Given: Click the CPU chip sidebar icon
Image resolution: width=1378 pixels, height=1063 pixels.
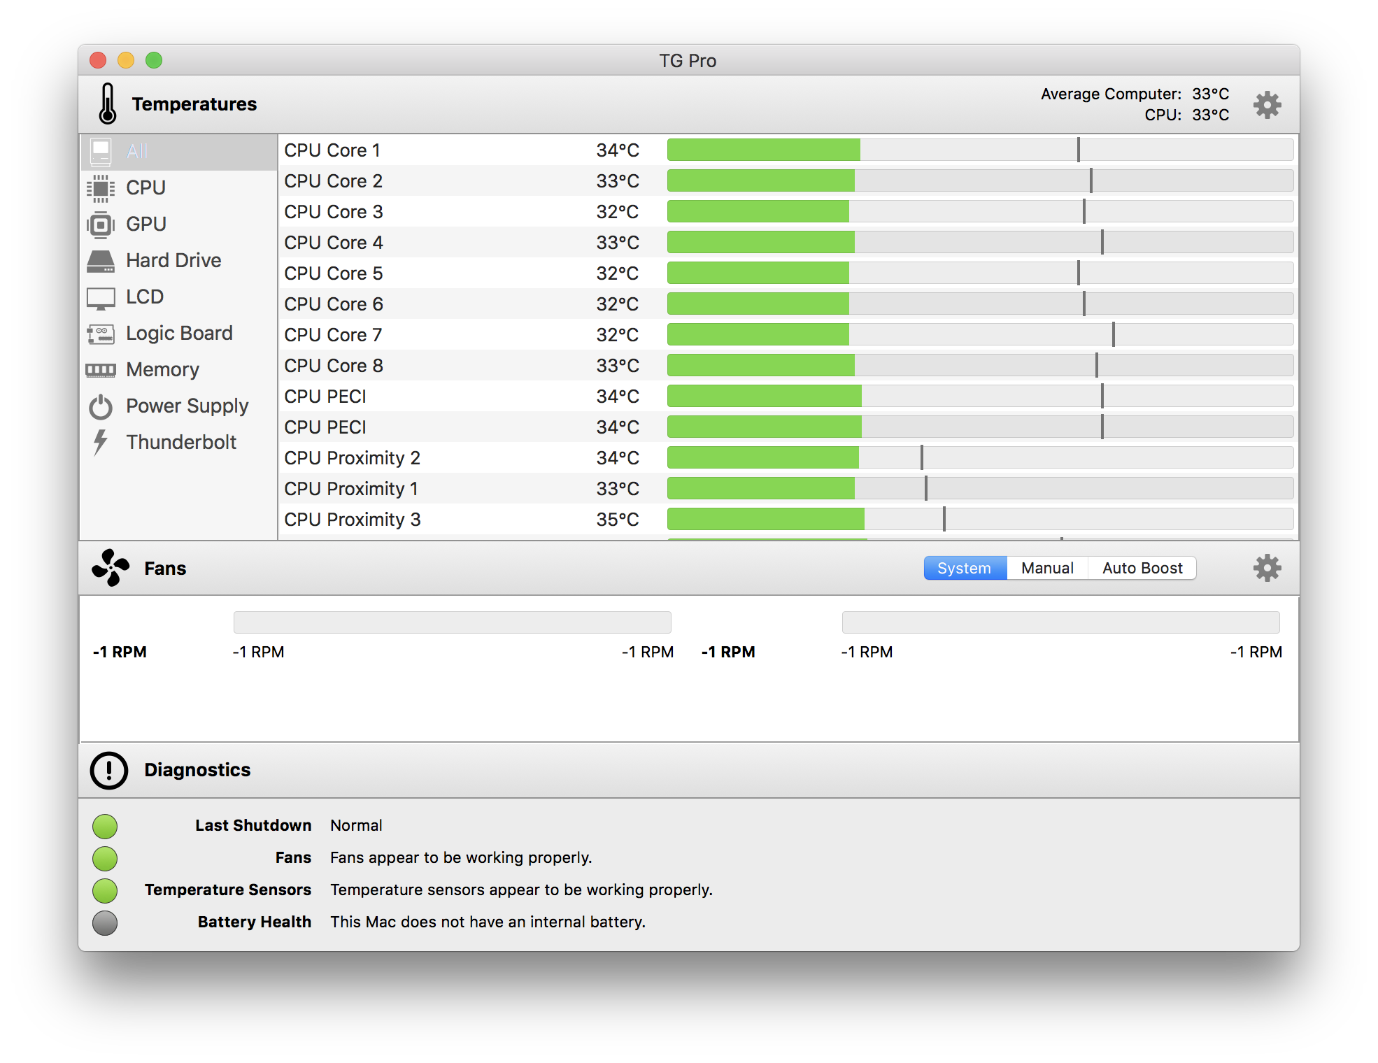Looking at the screenshot, I should [101, 188].
